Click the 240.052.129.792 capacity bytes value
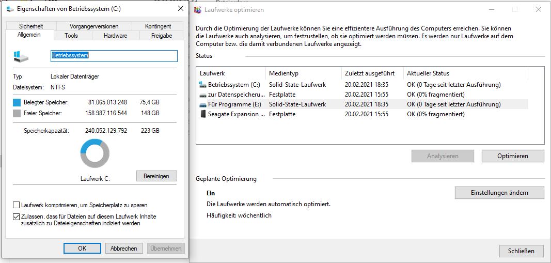The image size is (551, 263). click(106, 131)
